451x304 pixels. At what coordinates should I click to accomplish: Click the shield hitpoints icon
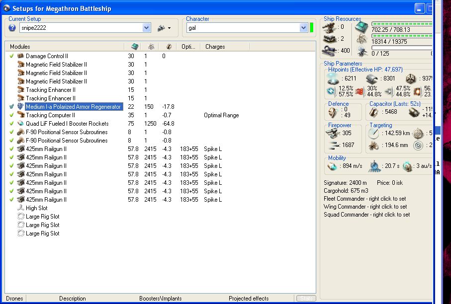(333, 78)
